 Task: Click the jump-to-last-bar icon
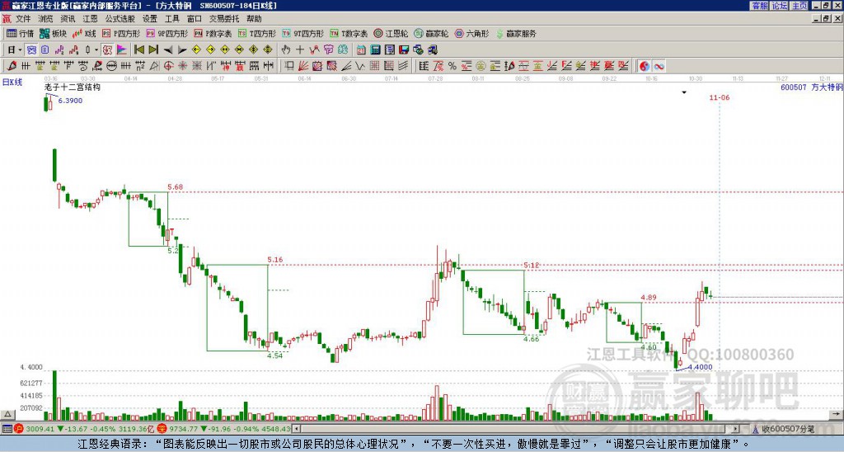click(x=153, y=50)
